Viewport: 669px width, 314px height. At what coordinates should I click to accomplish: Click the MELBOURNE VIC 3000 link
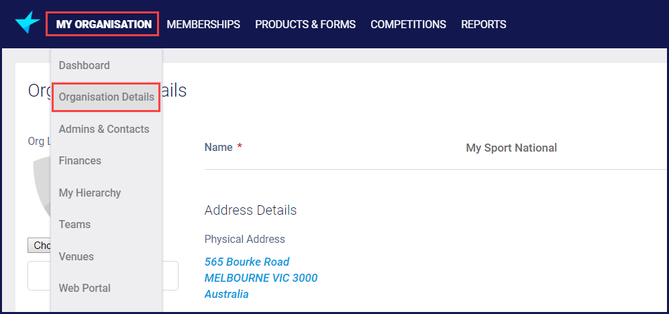coord(261,278)
